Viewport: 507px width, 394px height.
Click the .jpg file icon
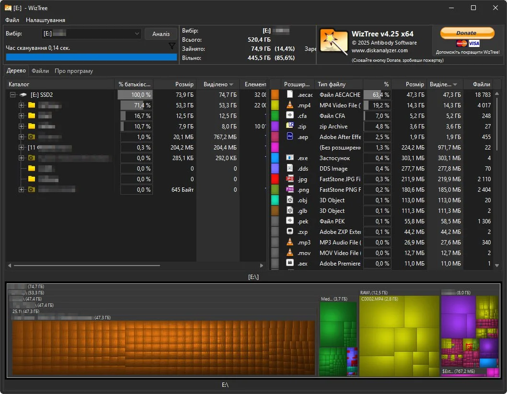click(x=290, y=179)
